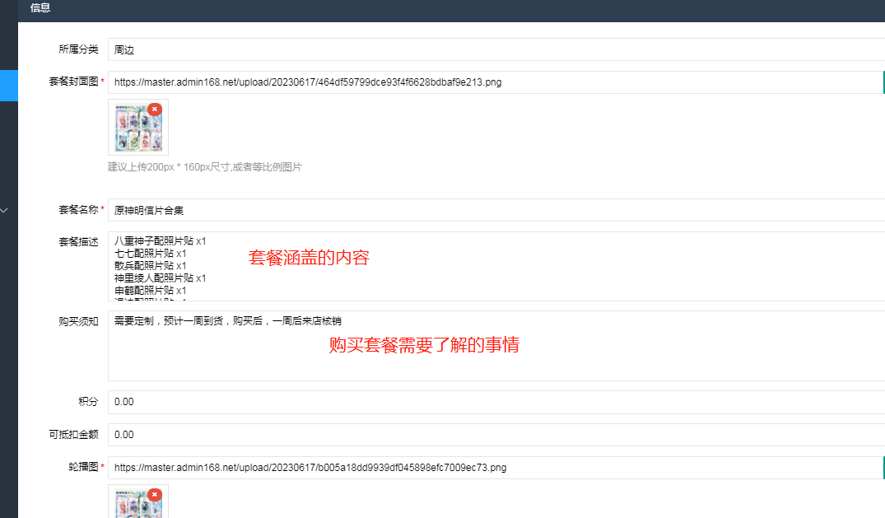Click the 轮播图 label
The width and height of the screenshot is (885, 518).
83,467
